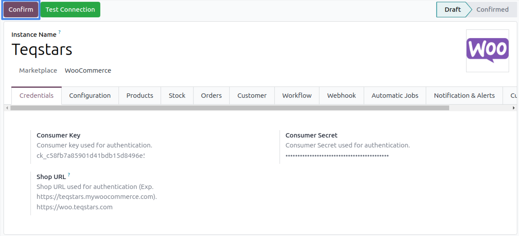
Task: Click the Shop URL label
Action: [x=51, y=177]
